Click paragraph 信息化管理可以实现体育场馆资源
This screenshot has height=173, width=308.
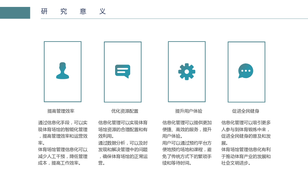pyautogui.click(x=123, y=129)
